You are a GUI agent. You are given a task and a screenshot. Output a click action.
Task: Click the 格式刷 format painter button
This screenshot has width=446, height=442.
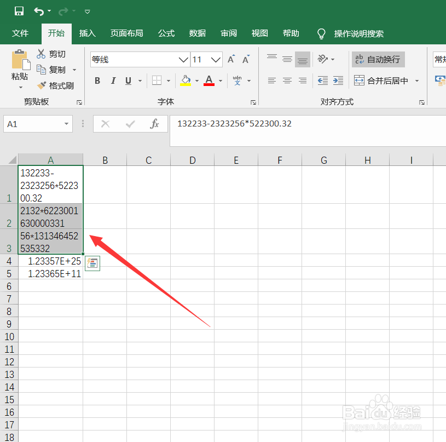point(55,85)
